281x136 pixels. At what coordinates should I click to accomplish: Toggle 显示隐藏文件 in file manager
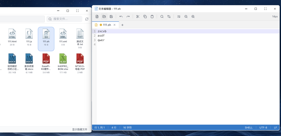coord(80,129)
